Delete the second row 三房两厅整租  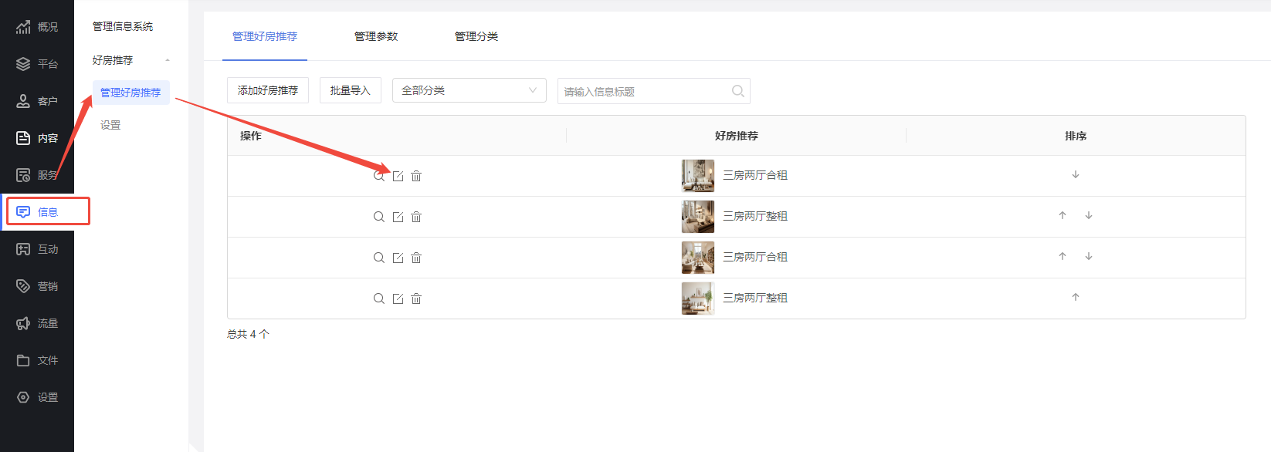click(416, 217)
